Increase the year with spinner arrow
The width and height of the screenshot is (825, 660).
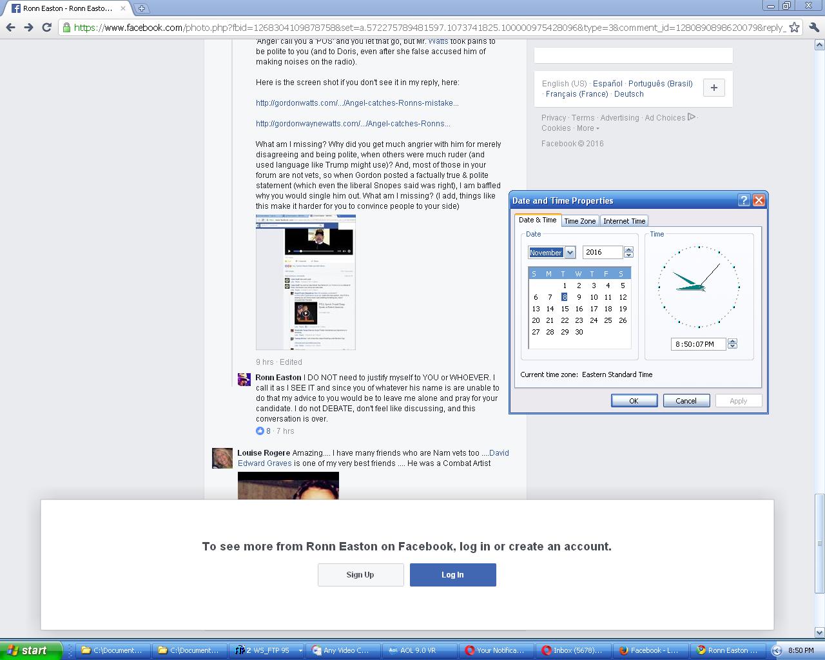[629, 249]
